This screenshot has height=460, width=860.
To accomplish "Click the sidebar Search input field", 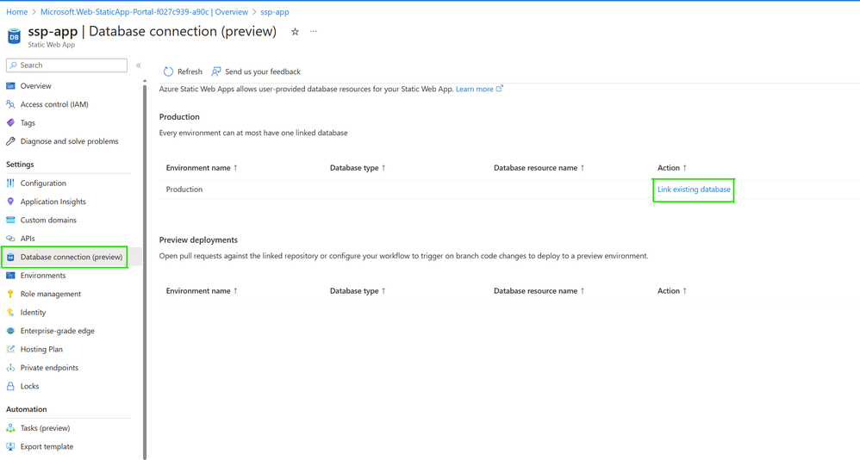I will (x=67, y=65).
